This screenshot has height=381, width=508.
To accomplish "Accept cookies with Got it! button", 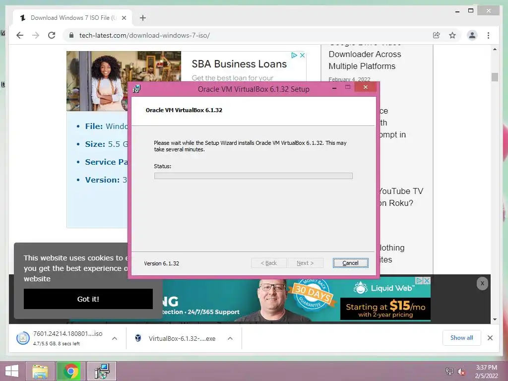I will pyautogui.click(x=88, y=299).
